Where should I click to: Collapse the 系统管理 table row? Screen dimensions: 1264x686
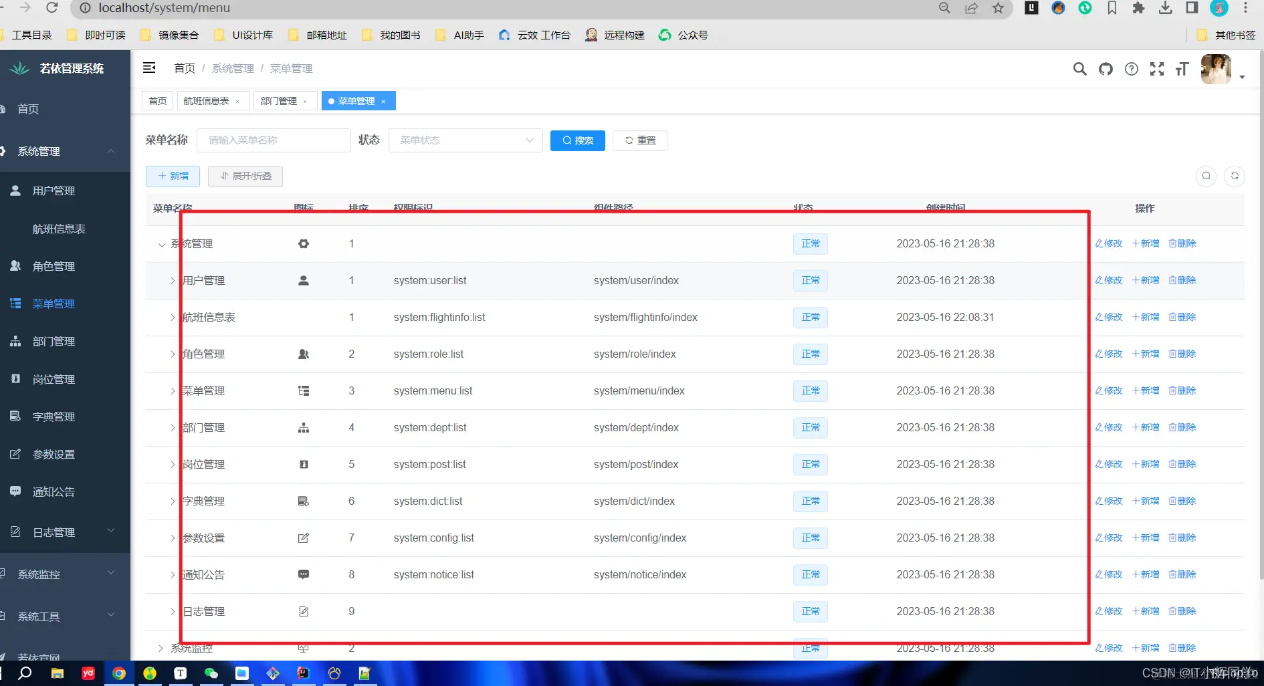point(161,244)
